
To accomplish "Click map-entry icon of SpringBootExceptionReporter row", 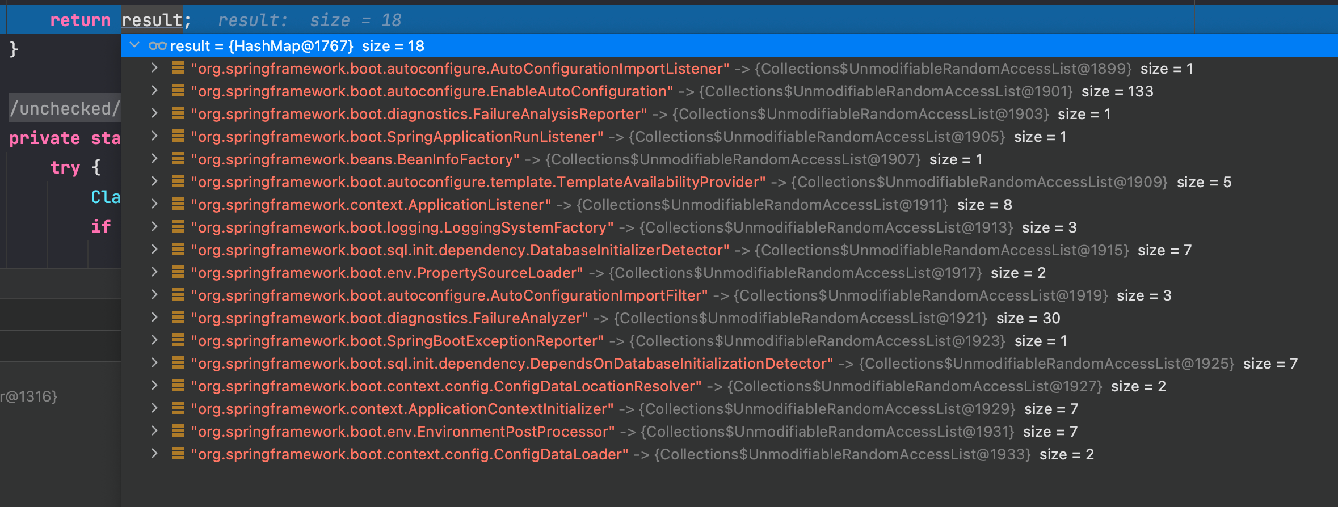I will pos(178,340).
